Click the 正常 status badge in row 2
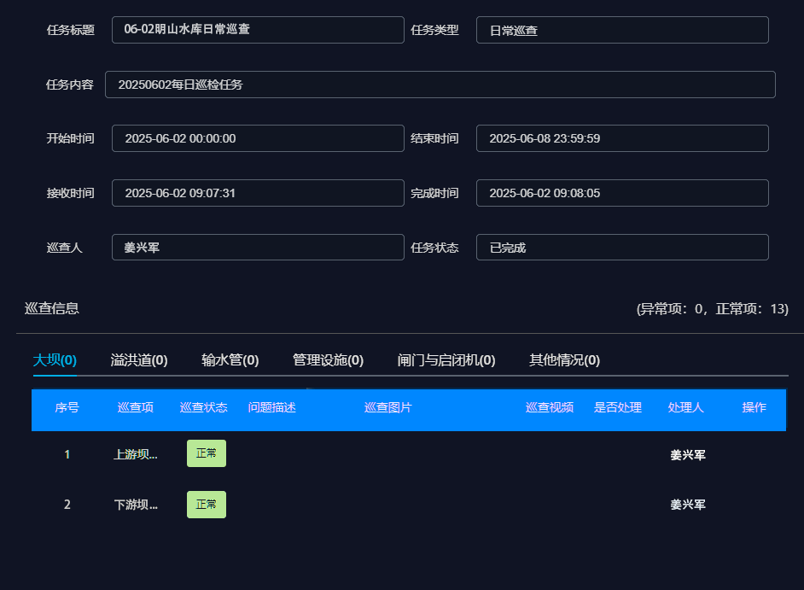The width and height of the screenshot is (804, 590). [206, 505]
